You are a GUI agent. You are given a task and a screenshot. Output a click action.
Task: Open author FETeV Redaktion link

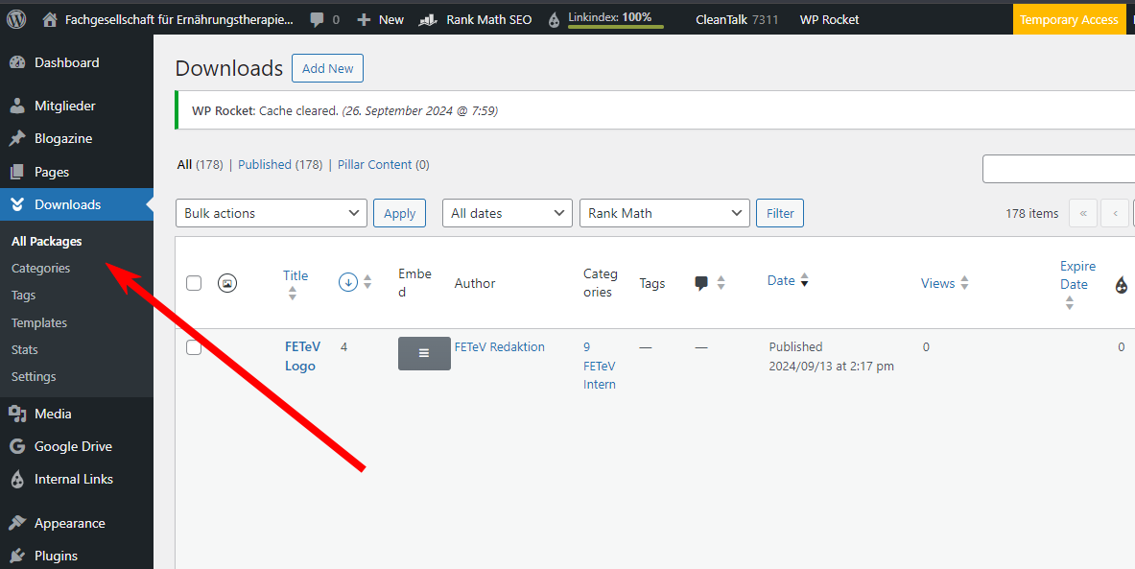(x=500, y=347)
